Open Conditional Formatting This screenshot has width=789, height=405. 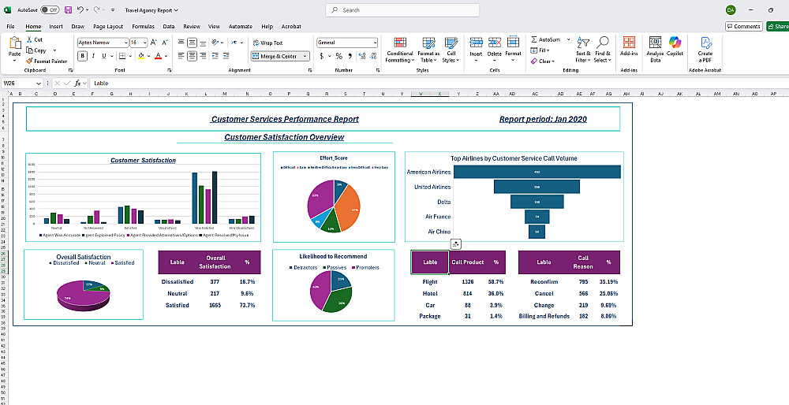click(x=400, y=50)
